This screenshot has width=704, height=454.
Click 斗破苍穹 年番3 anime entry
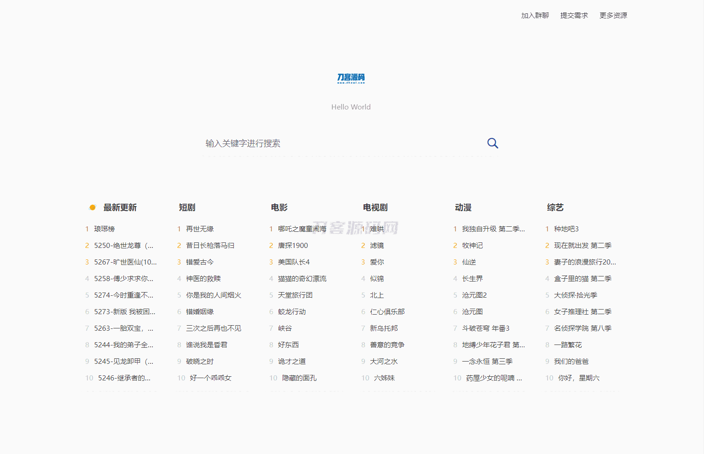click(485, 328)
